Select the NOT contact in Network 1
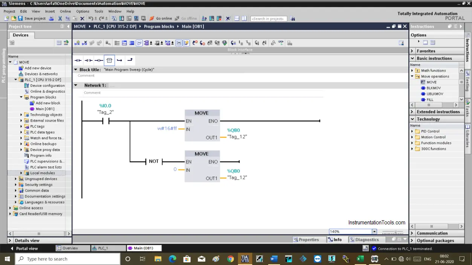Image resolution: width=472 pixels, height=265 pixels. [154, 162]
